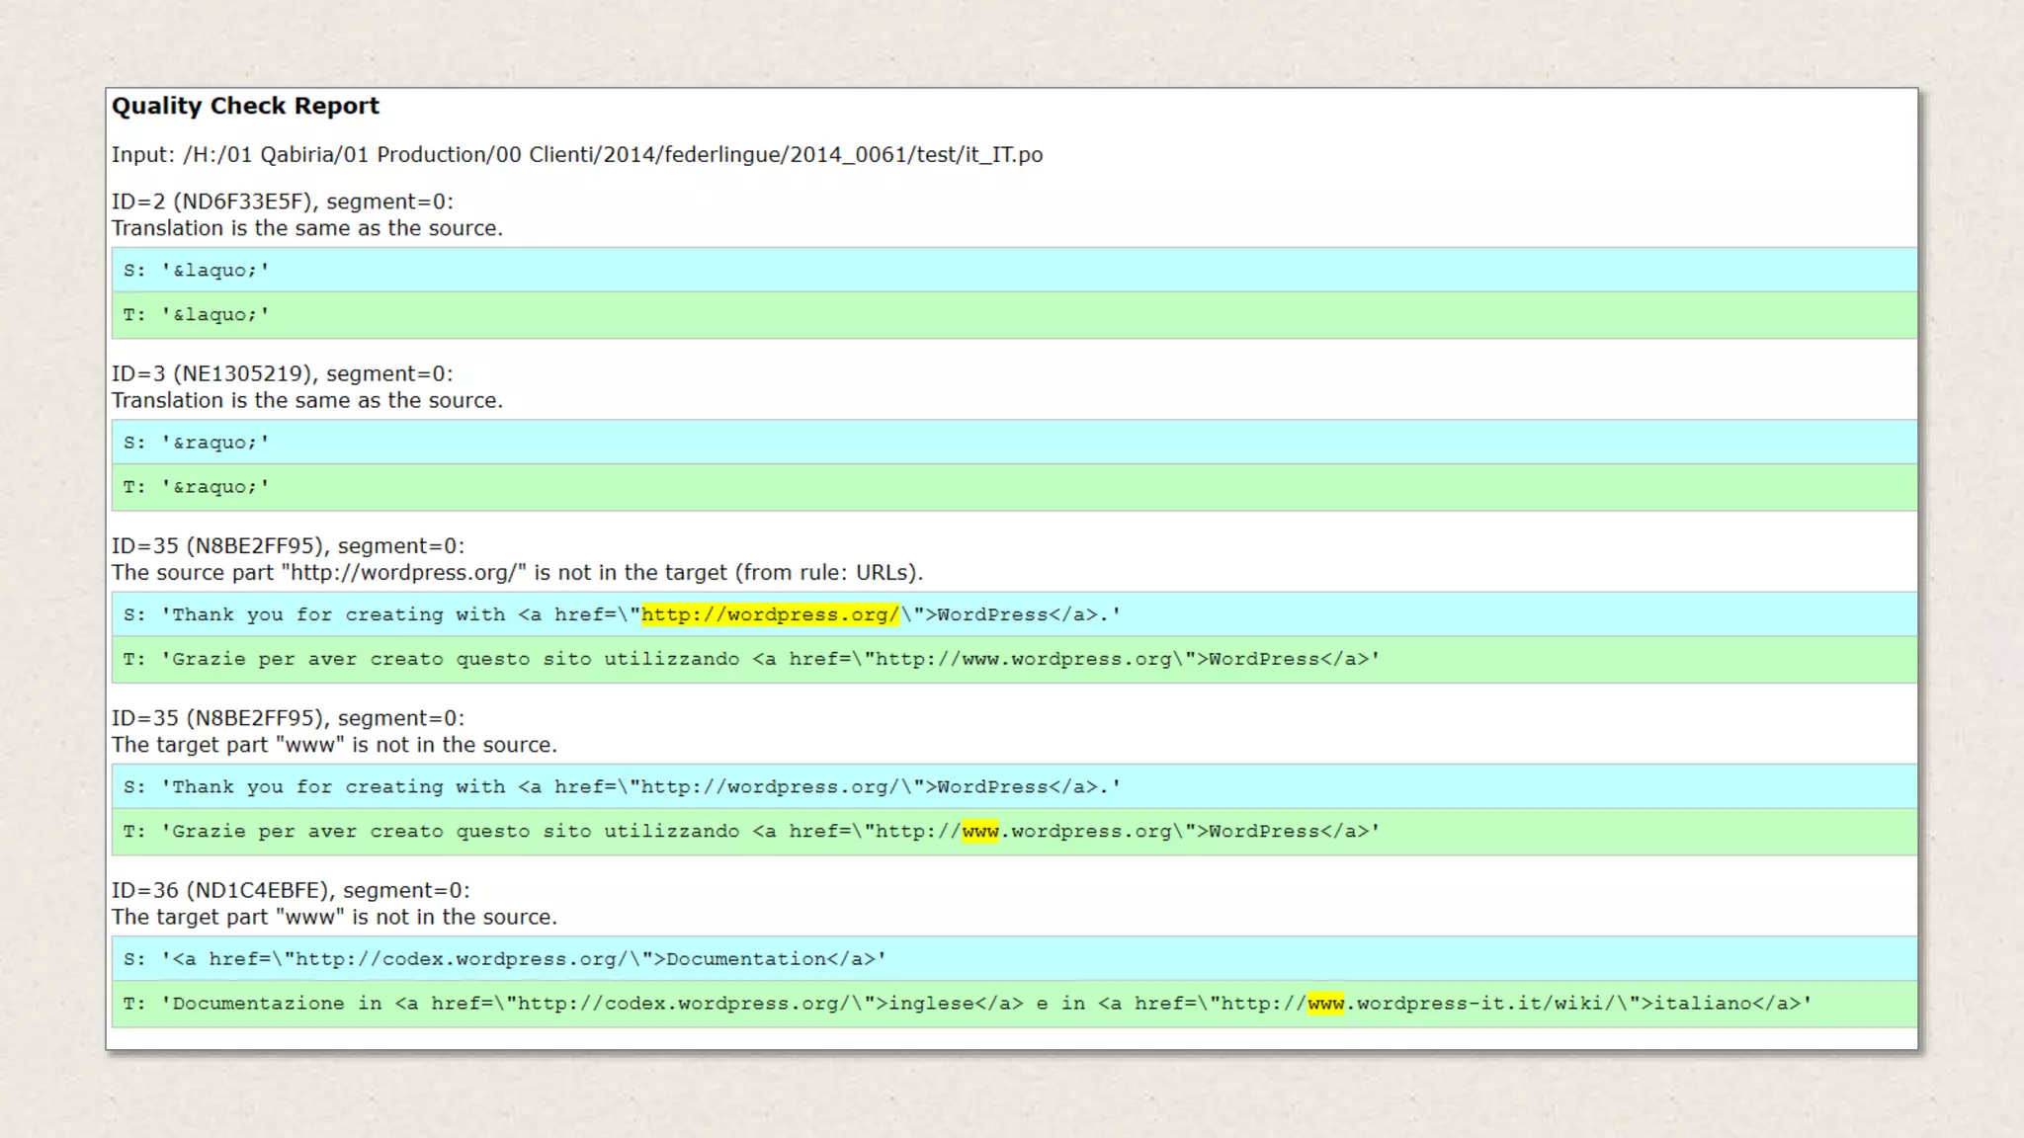This screenshot has height=1138, width=2024.
Task: Click the Input file path line
Action: coord(576,155)
